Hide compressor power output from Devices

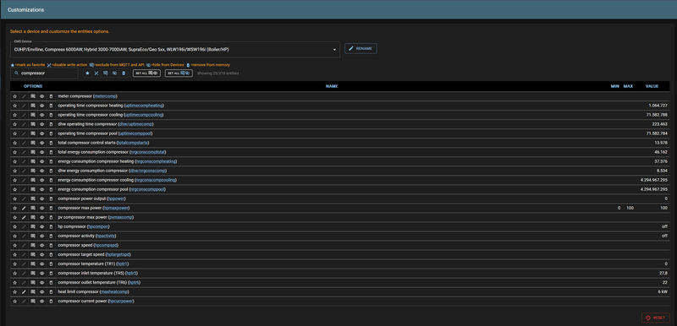coord(41,198)
